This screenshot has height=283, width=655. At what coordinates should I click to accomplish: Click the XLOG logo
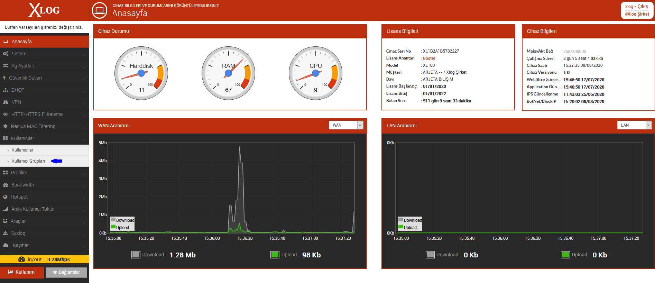click(44, 10)
